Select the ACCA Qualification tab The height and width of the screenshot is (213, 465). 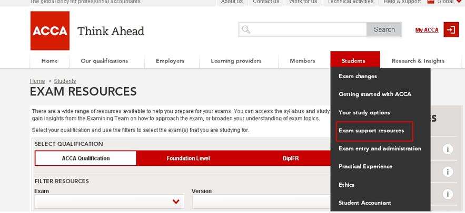click(x=86, y=158)
